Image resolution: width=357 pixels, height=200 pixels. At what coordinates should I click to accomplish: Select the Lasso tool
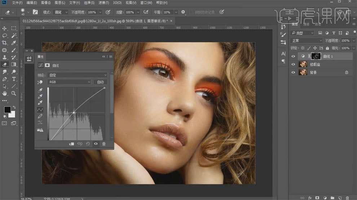point(4,36)
